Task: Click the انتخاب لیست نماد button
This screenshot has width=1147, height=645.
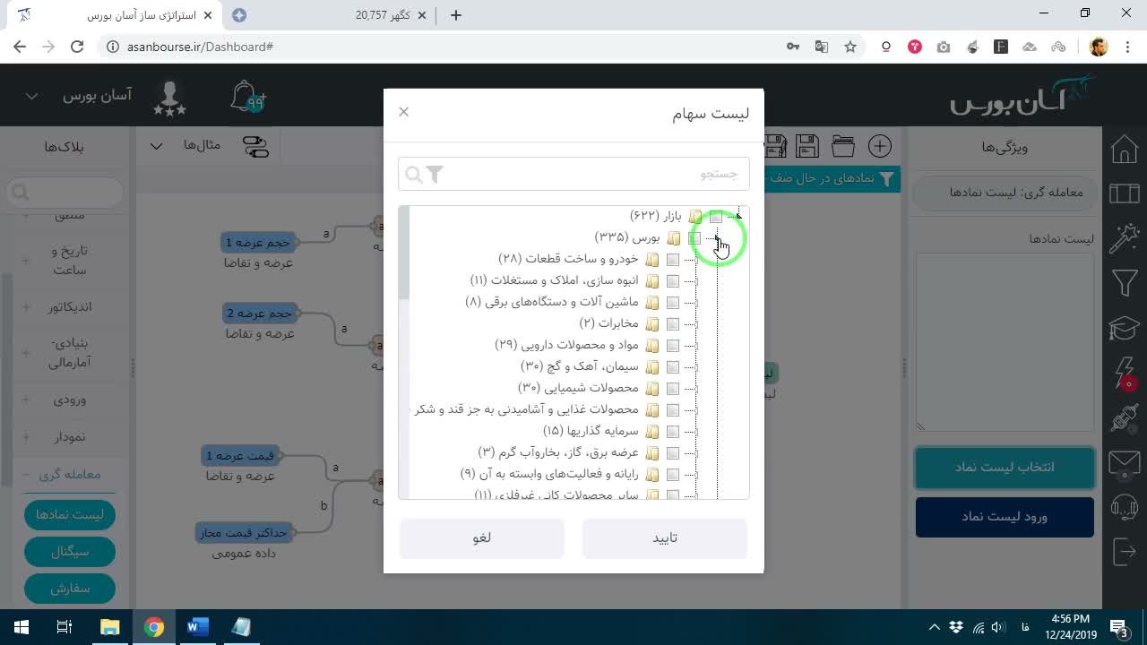Action: 1005,468
